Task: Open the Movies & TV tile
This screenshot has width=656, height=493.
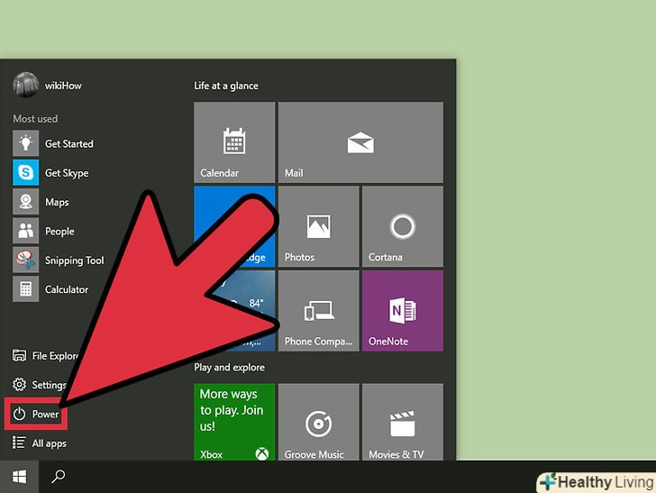Action: pos(403,422)
